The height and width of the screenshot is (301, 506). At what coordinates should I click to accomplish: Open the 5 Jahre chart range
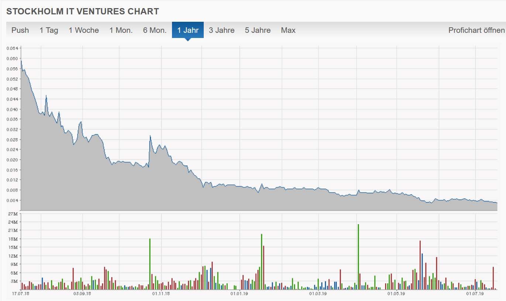pos(258,30)
